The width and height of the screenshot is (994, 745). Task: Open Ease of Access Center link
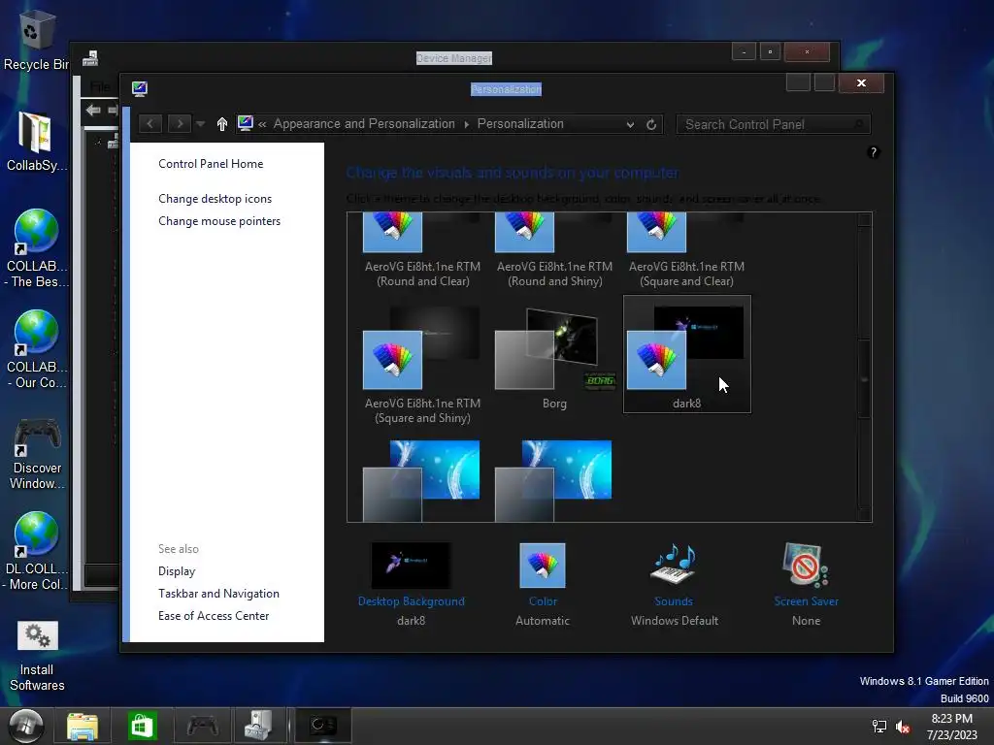[214, 616]
